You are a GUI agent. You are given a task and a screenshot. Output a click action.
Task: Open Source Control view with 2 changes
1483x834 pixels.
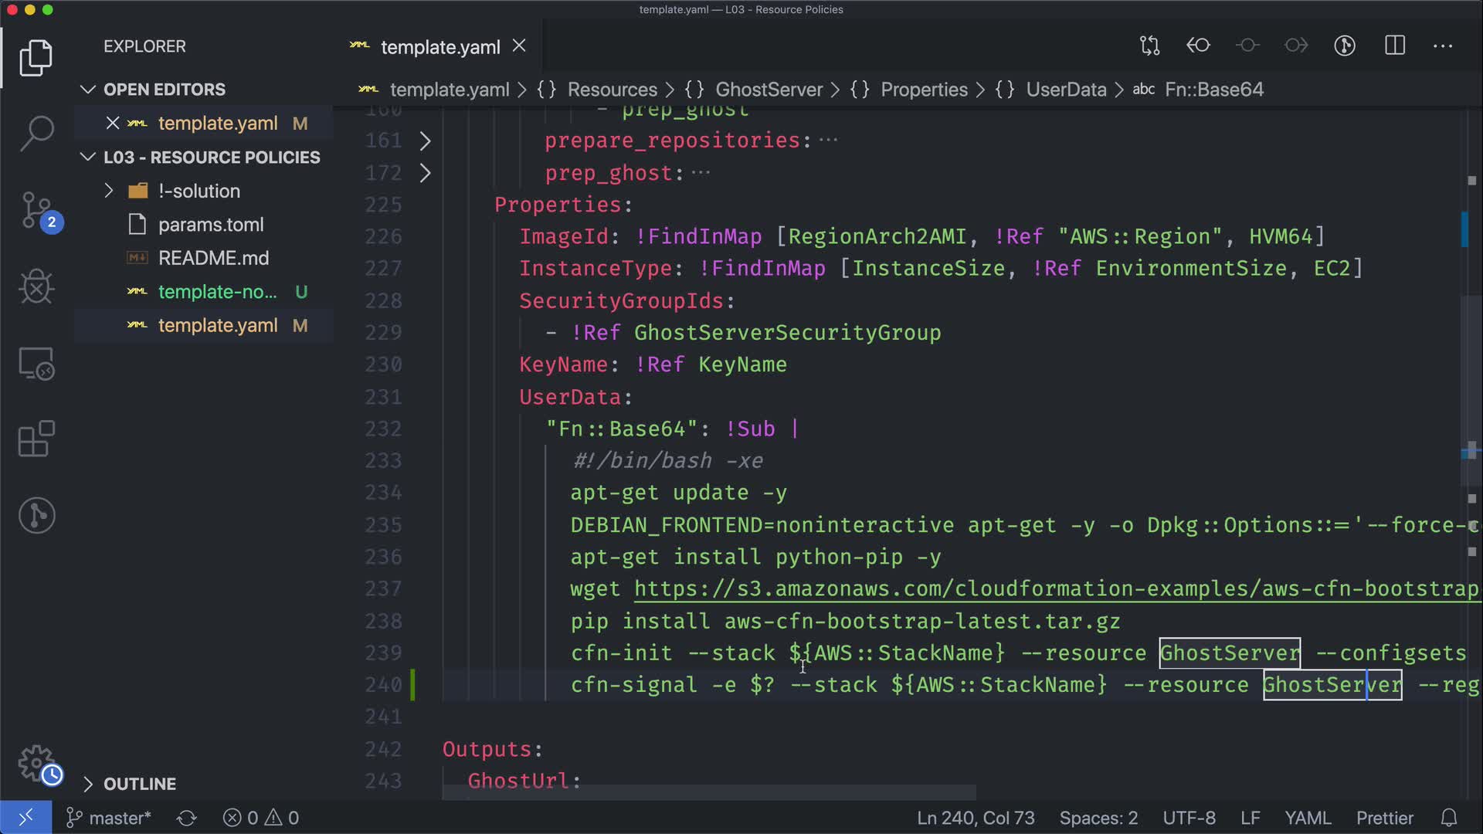click(x=36, y=210)
